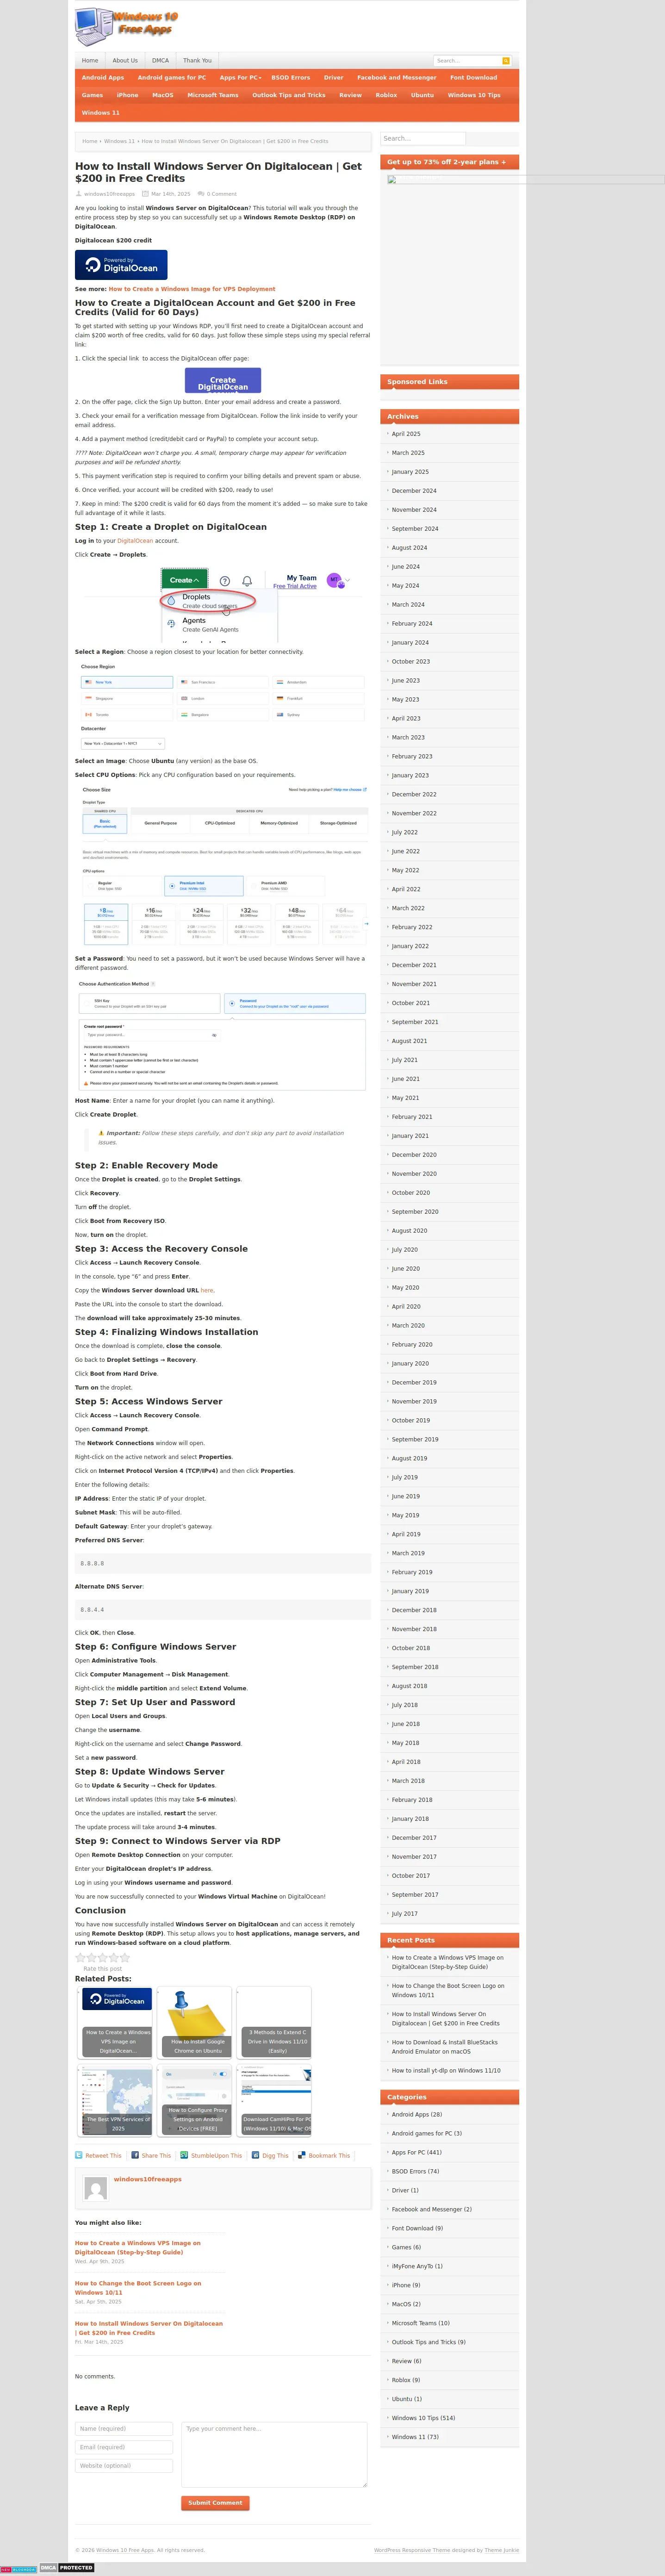This screenshot has width=665, height=2576.
Task: Click the Powered by DigitalOcean badge image
Action: point(121,265)
